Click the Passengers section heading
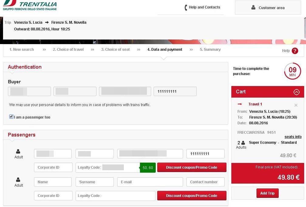The image size is (306, 207). pyautogui.click(x=22, y=135)
